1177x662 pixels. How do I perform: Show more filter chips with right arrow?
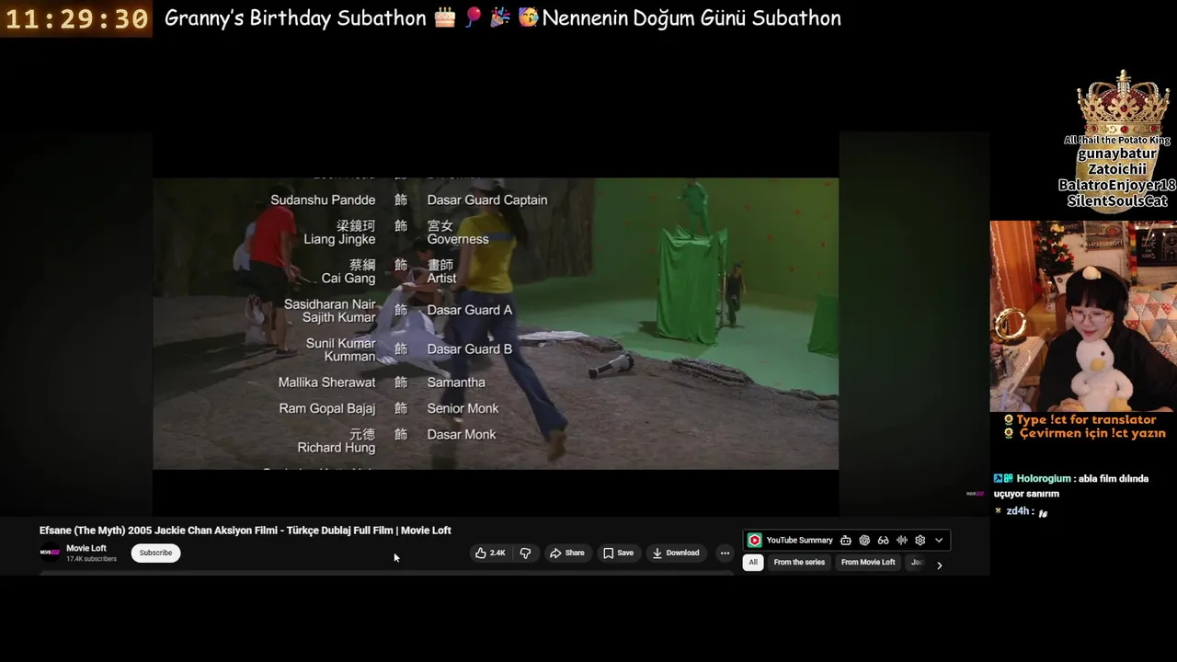pyautogui.click(x=939, y=565)
